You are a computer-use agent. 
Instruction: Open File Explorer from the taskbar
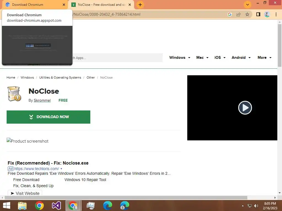pos(22,206)
